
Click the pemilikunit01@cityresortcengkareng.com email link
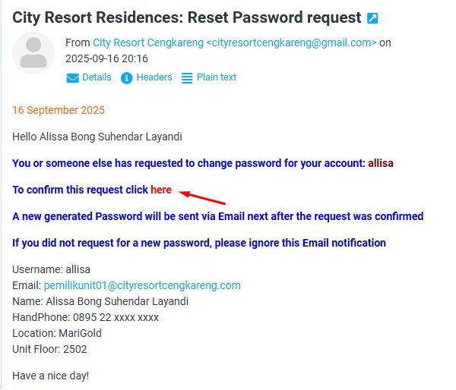click(x=142, y=285)
